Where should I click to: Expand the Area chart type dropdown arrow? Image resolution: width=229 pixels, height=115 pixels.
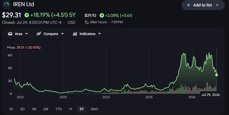tap(26, 34)
